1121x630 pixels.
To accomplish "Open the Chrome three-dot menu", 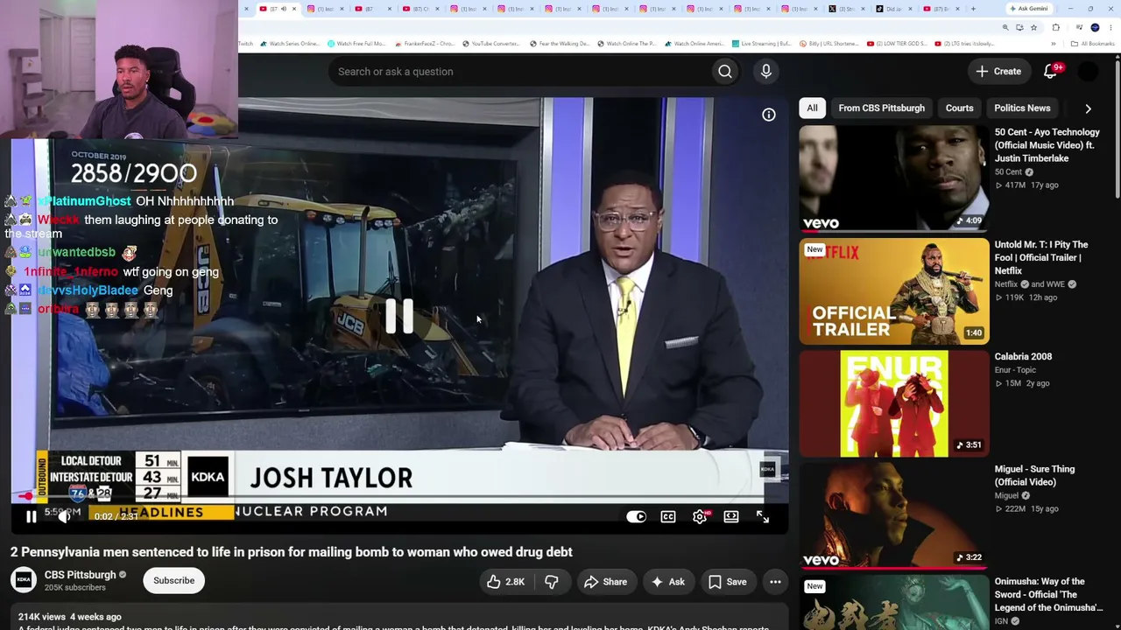I will [1110, 27].
